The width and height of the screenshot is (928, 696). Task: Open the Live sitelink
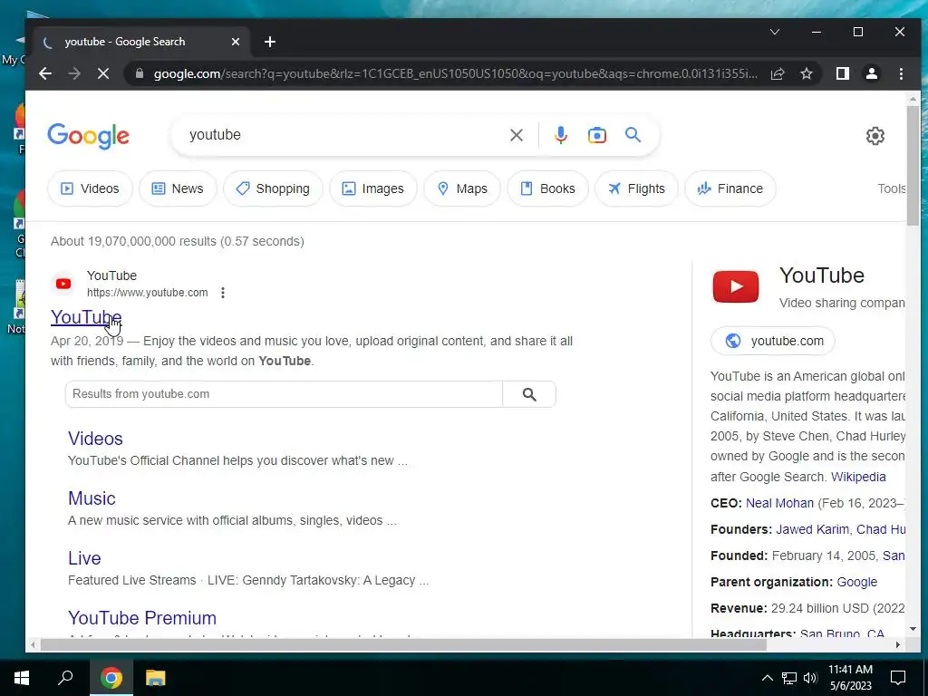[84, 558]
